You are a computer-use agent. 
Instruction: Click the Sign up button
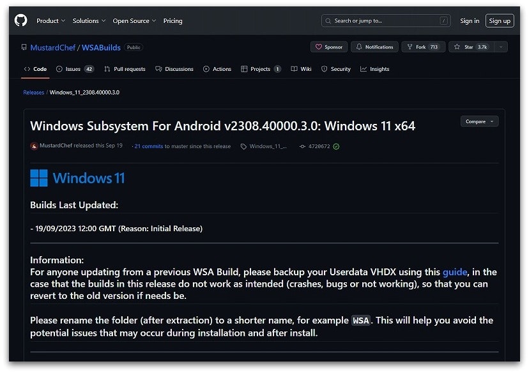tap(500, 21)
